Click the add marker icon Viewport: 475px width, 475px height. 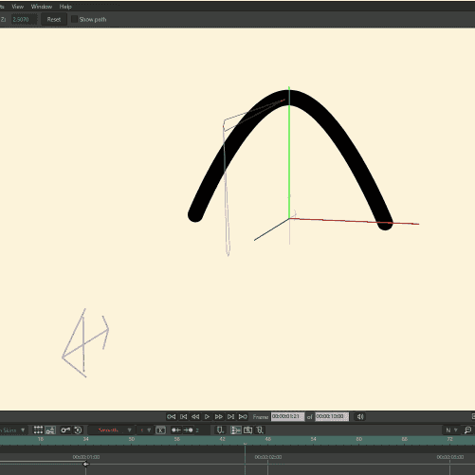click(x=220, y=430)
